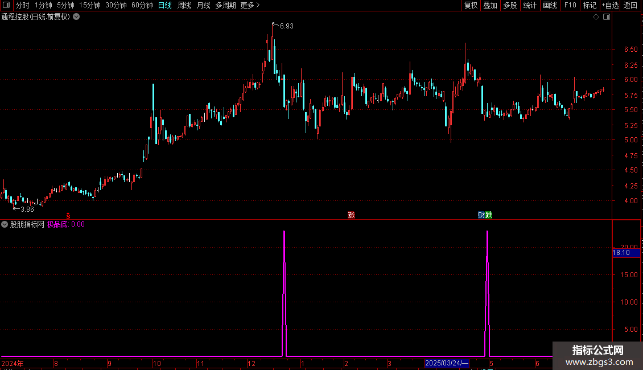Toggle the side panel icon near price axis
643x370 pixels.
(607, 17)
